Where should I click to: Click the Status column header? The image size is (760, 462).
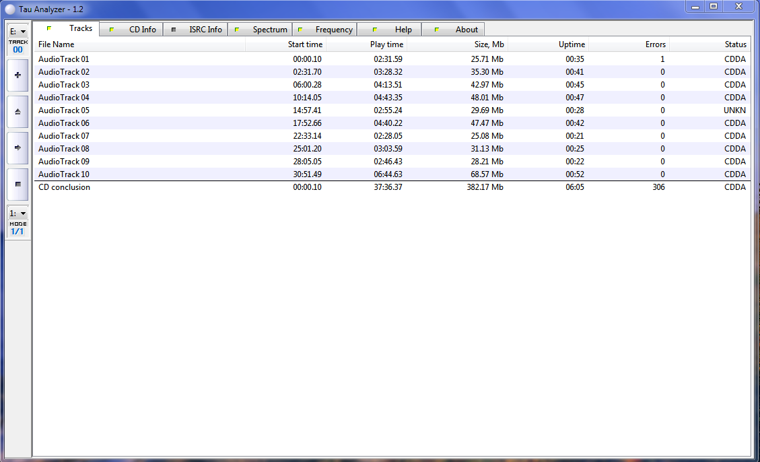(x=735, y=44)
